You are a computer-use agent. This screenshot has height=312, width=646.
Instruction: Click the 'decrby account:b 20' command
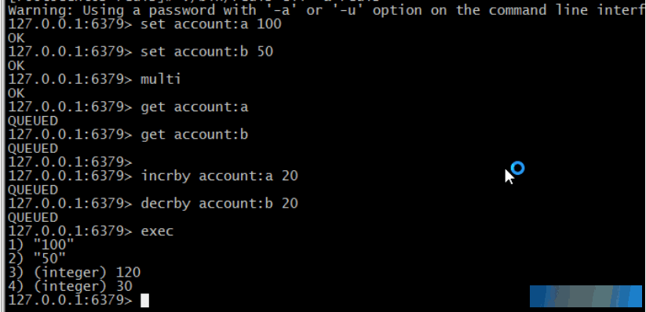coord(219,203)
